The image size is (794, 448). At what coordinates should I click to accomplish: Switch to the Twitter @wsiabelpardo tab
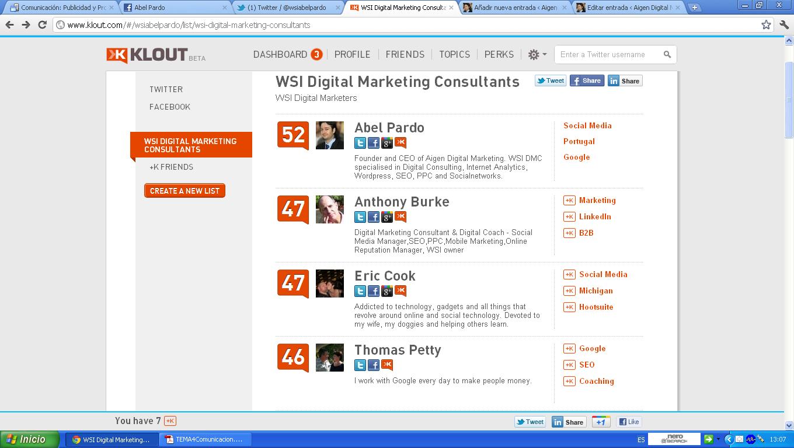click(x=287, y=8)
